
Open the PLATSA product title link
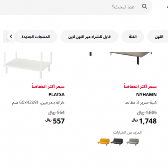[x=56, y=95]
